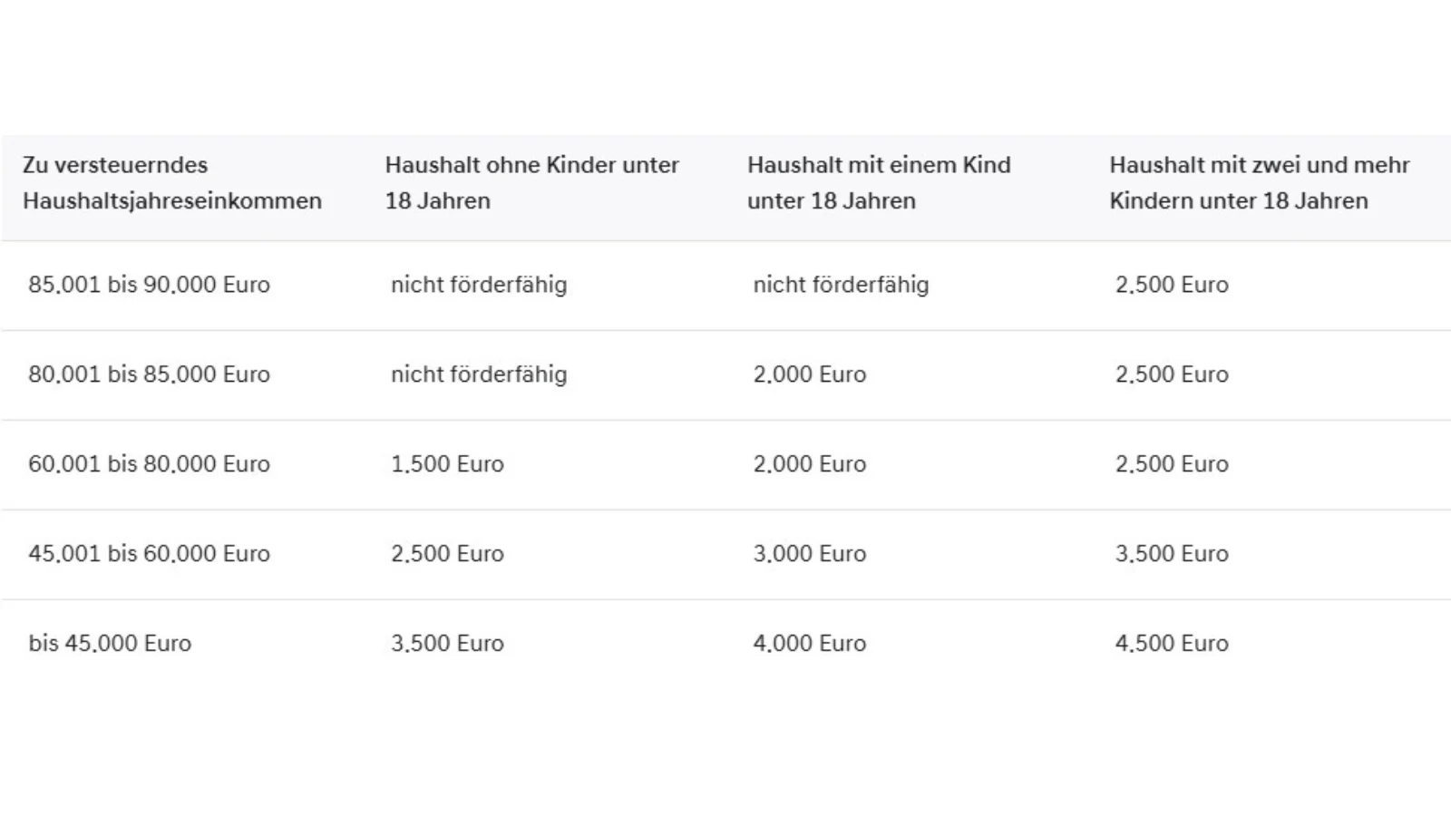The image size is (1451, 816).
Task: Select 'nicht förderfähig' in the 80.001 bis 85.000 row
Action: pos(479,374)
